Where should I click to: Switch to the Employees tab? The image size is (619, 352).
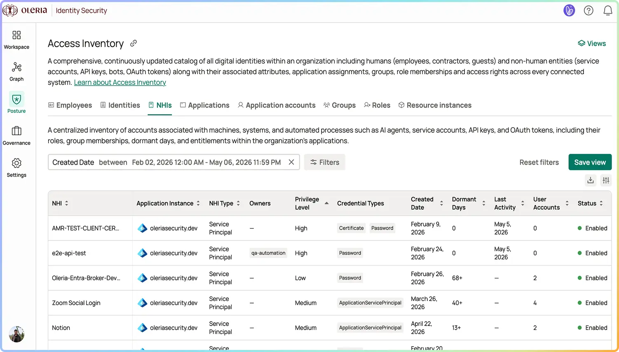coord(70,105)
